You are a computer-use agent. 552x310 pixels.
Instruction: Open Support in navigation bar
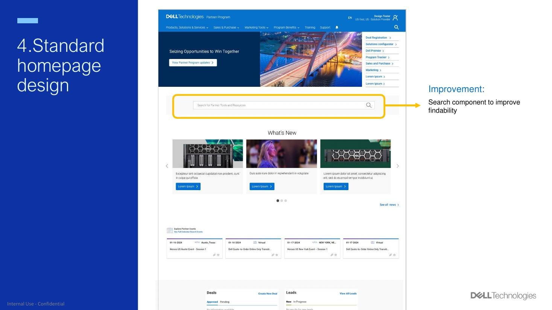(x=325, y=27)
